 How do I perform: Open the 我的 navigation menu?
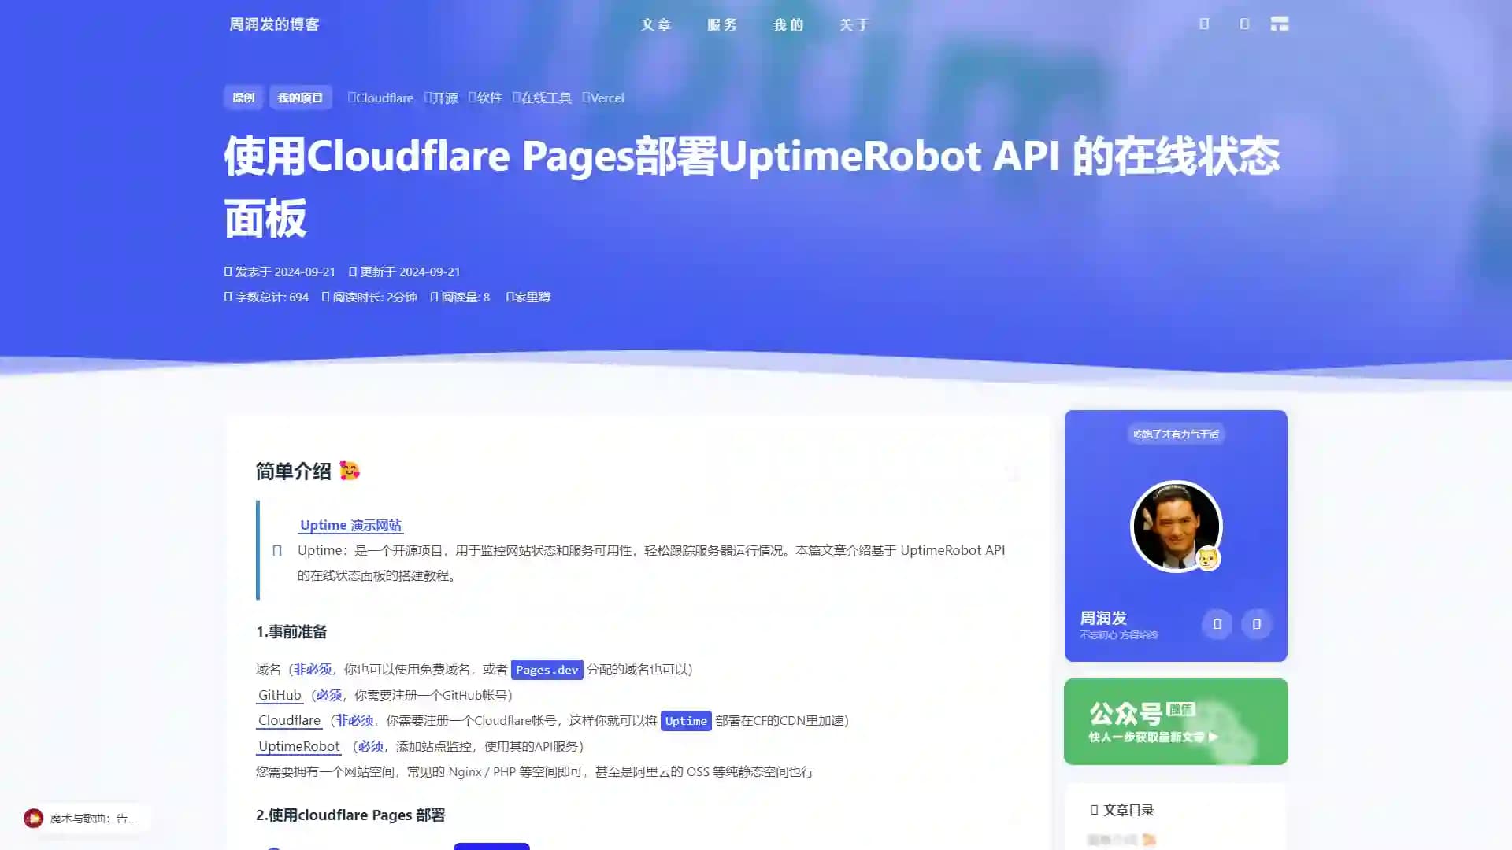(x=788, y=24)
